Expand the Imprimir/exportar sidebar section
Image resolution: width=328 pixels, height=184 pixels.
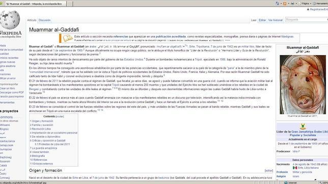tap(9, 84)
